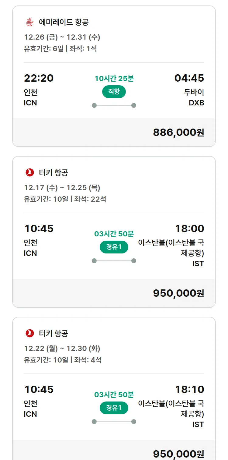The image size is (228, 460).
Task: Click the 경유1 badge on 18:00 arrival flight
Action: (114, 247)
